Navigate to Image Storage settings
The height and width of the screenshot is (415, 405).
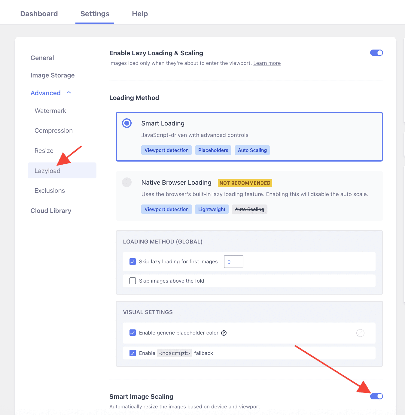(x=53, y=75)
